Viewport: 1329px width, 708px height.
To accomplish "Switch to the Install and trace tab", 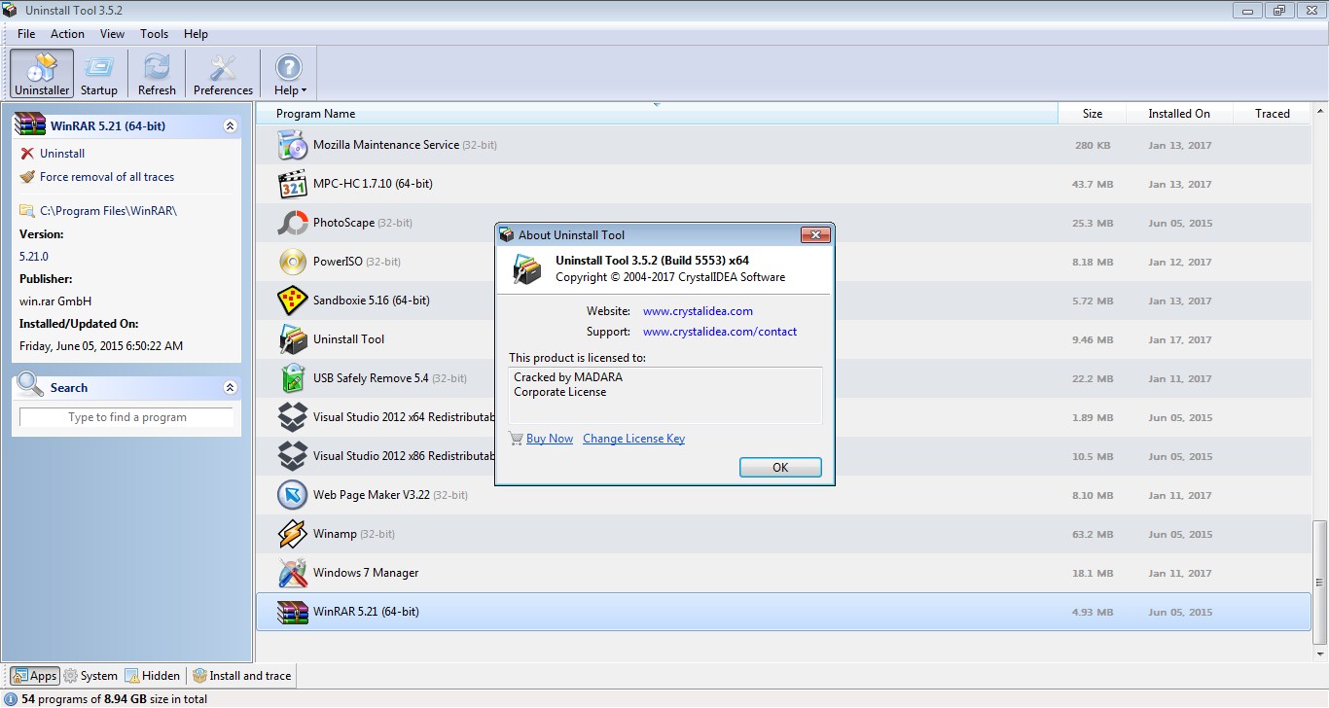I will click(242, 676).
